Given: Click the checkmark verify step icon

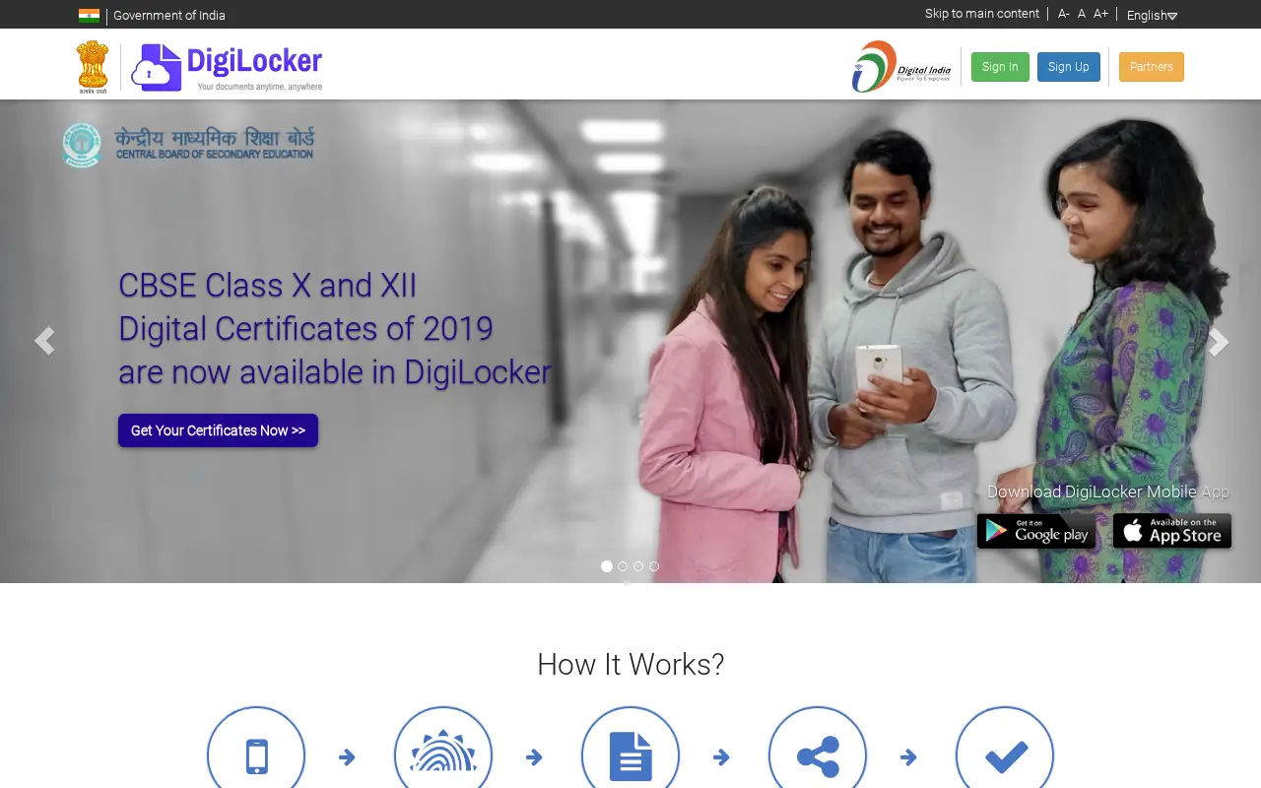Looking at the screenshot, I should (1005, 755).
